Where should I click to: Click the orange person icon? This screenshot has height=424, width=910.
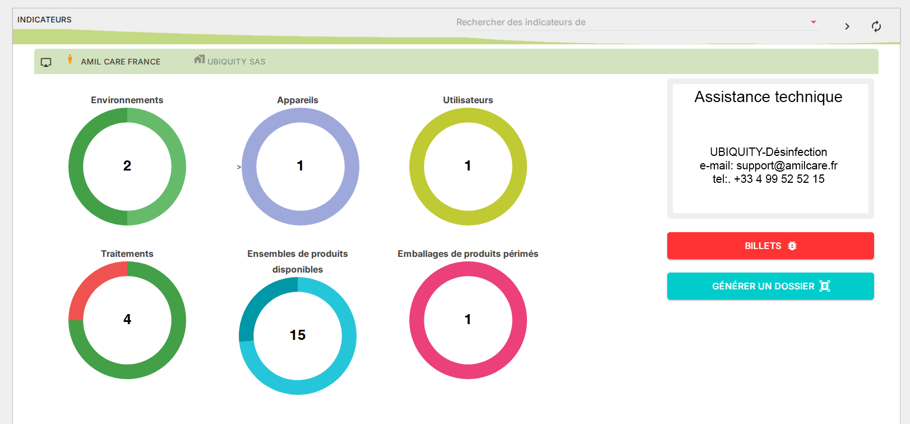click(70, 59)
